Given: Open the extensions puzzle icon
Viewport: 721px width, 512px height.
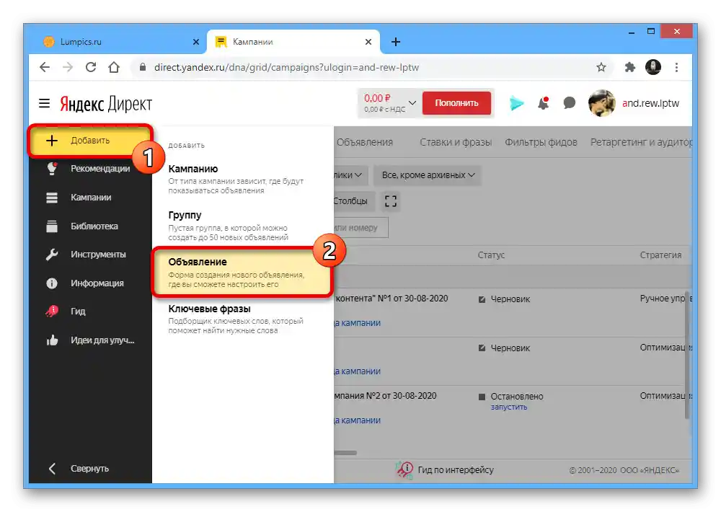Looking at the screenshot, I should coord(630,67).
